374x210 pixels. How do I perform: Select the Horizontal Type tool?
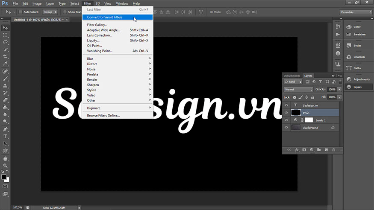pos(5,137)
